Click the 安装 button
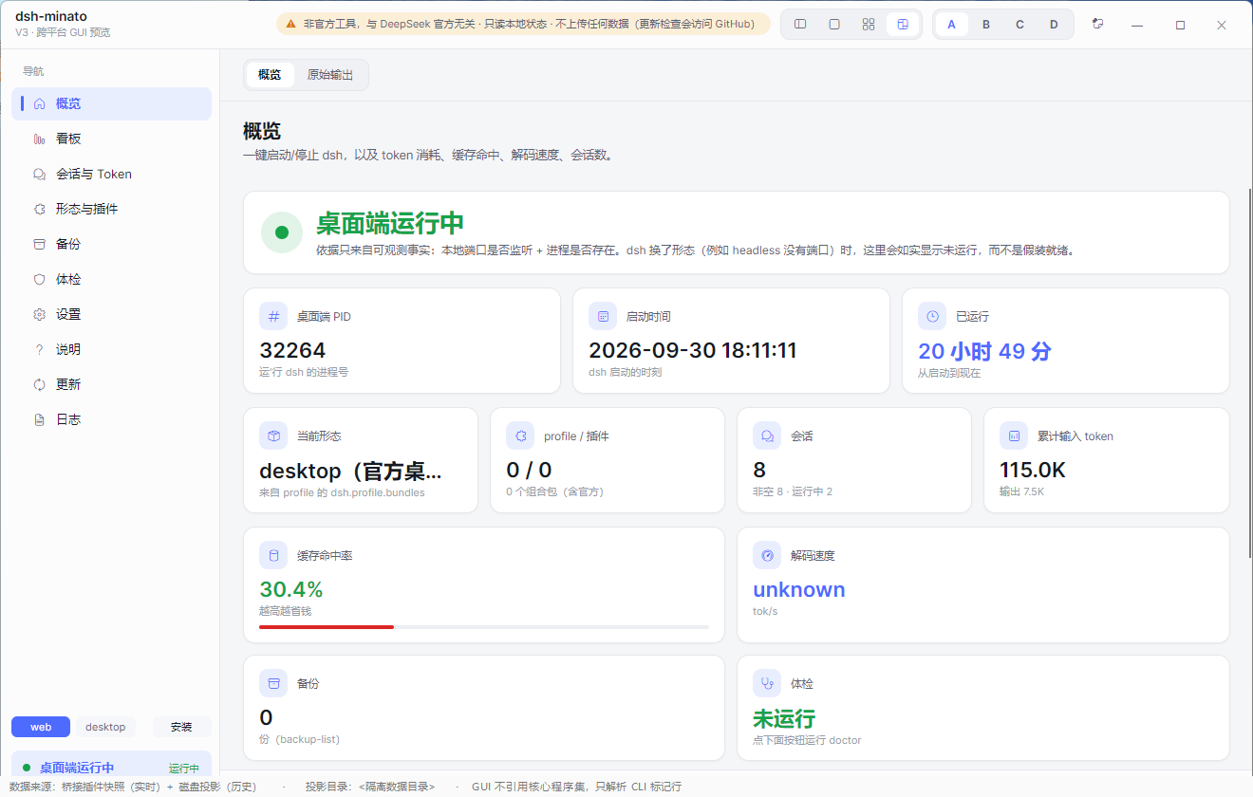Viewport: 1253px width, 797px height. point(181,727)
